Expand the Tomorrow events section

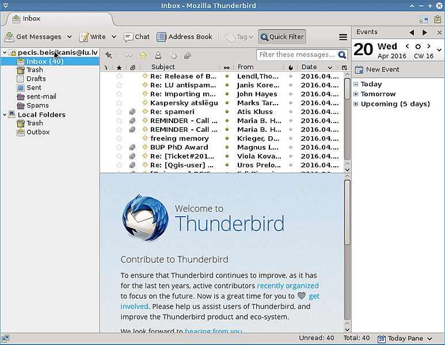[356, 94]
